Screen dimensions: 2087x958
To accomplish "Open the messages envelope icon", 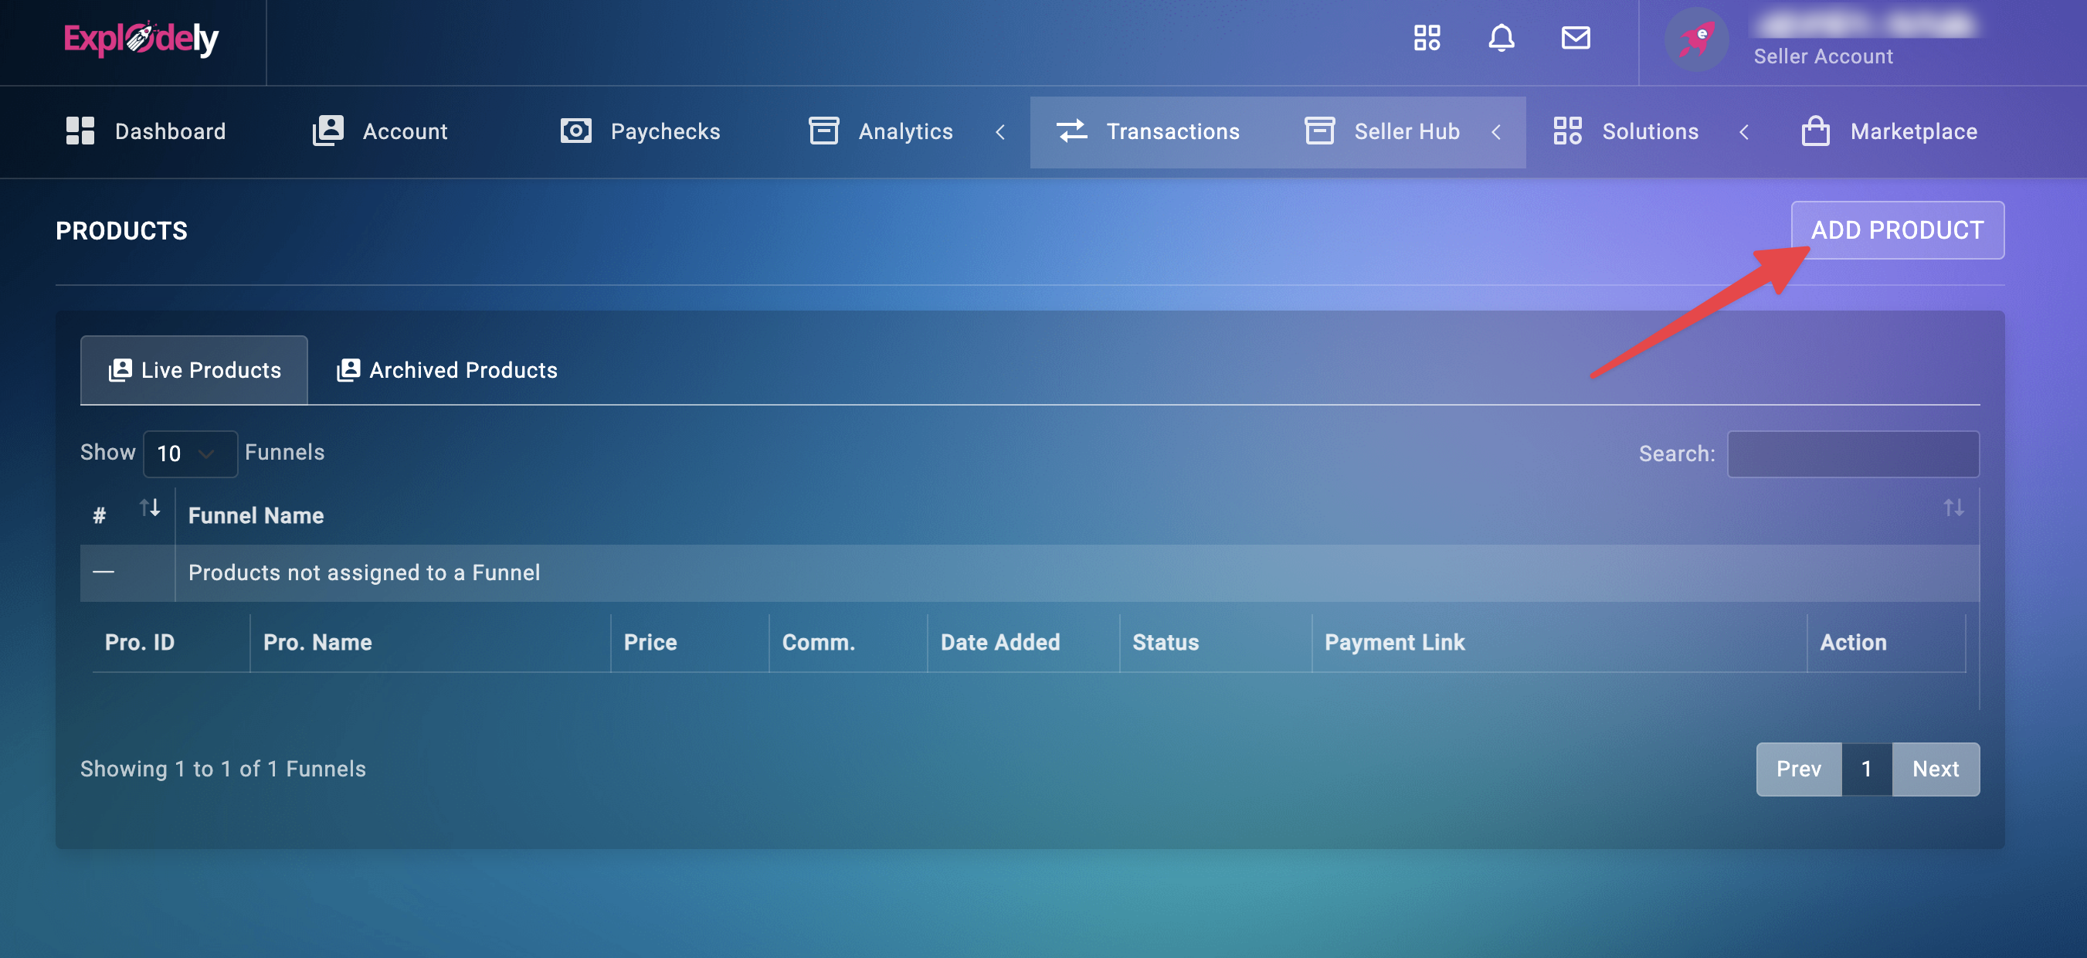I will click(x=1575, y=38).
